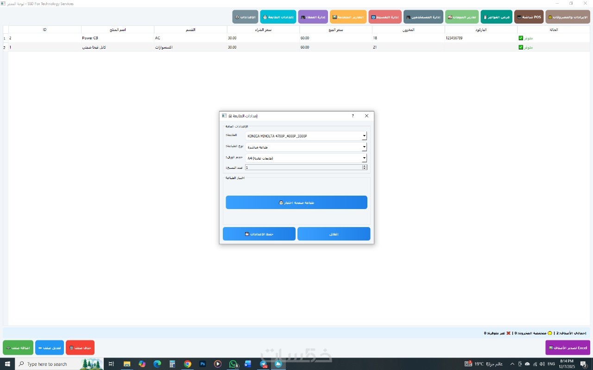
Task: Click the status متوفر cell in Power CB row
Action: pos(554,38)
